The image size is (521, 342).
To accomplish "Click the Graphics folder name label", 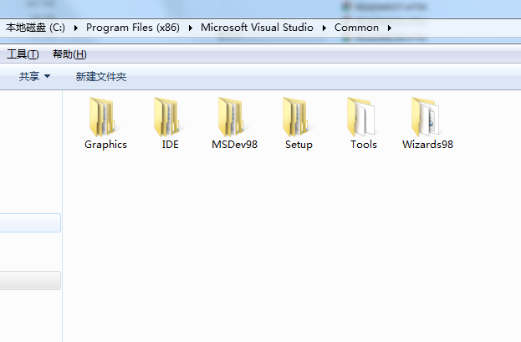I will point(105,145).
